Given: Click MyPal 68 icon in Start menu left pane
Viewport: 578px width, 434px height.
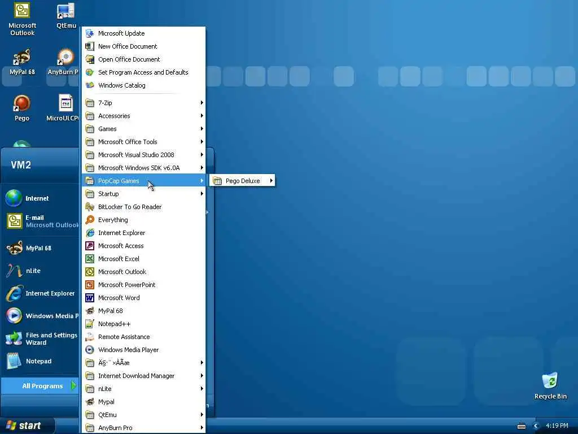Looking at the screenshot, I should click(15, 249).
